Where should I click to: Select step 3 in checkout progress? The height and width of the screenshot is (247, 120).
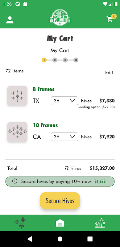65,60
